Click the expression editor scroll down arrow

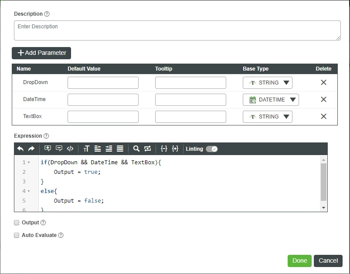coord(324,208)
